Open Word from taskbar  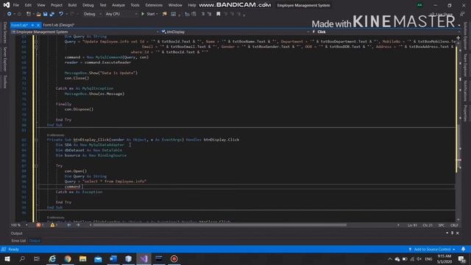113,258
